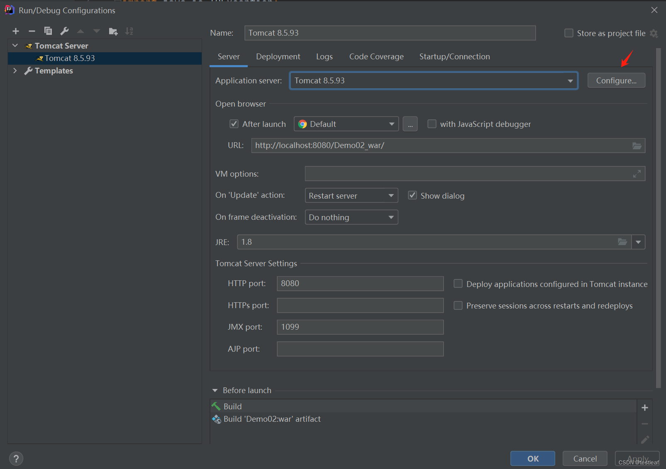Edit before launch task pencil icon
The image size is (666, 469).
click(645, 440)
